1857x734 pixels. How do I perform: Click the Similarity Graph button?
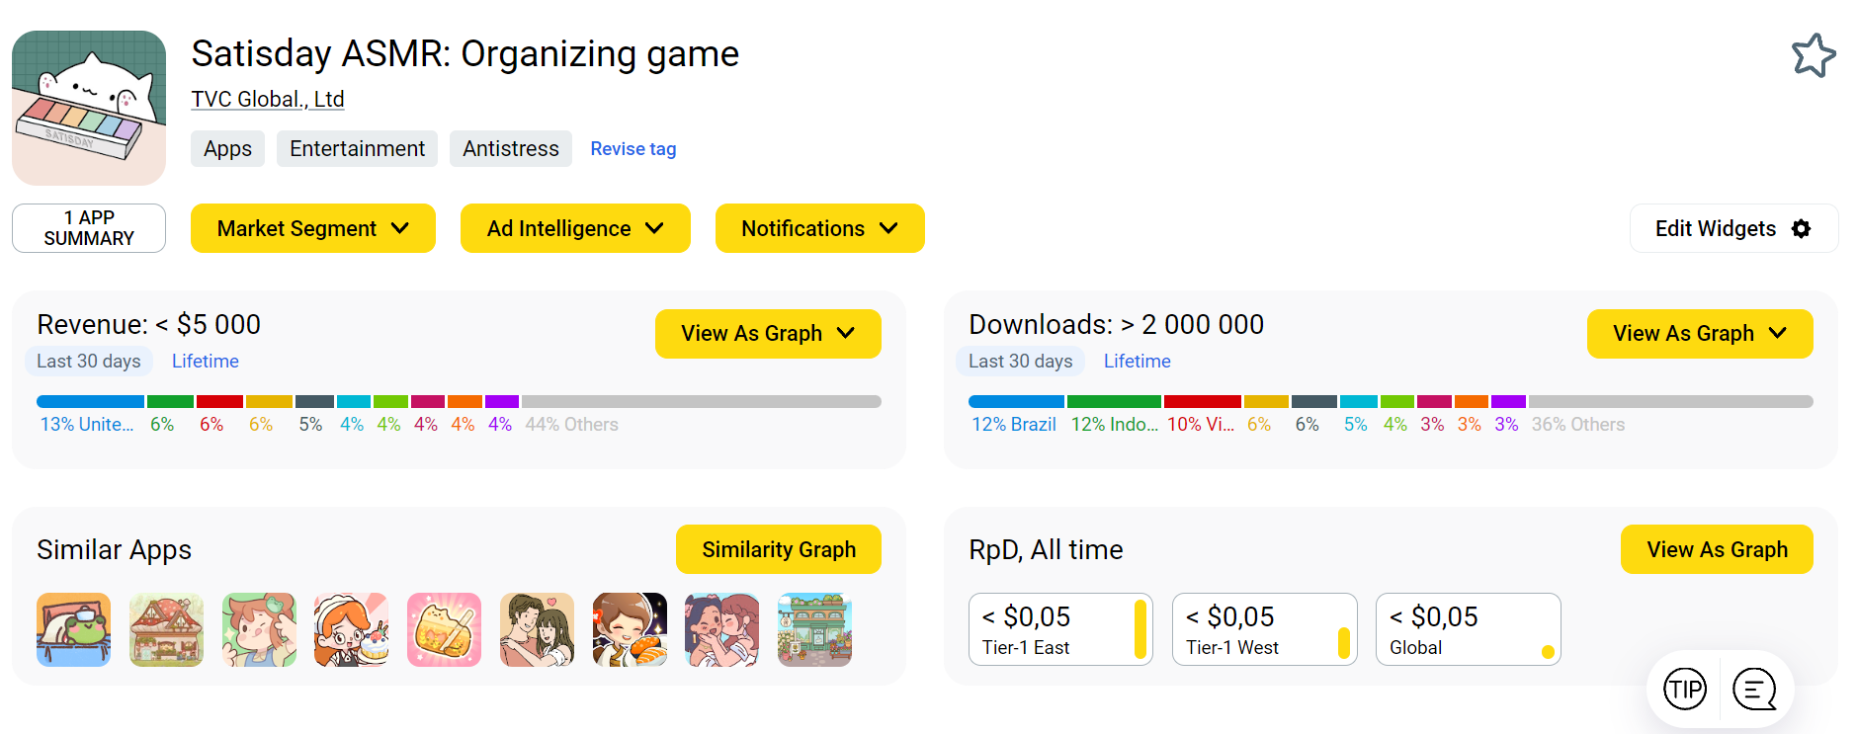pos(779,549)
